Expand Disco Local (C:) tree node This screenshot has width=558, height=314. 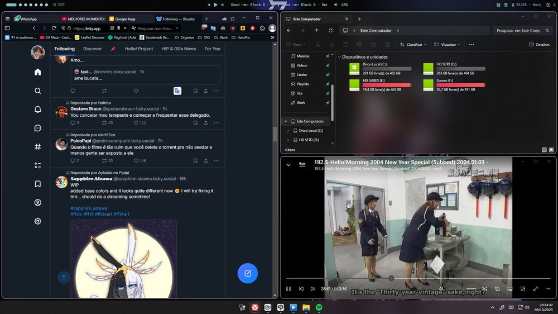tap(288, 130)
